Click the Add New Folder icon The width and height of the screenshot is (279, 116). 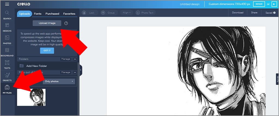point(22,66)
